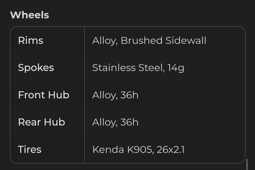The height and width of the screenshot is (170, 255).
Task: Click the '26x2.1' tire size text
Action: coord(171,150)
